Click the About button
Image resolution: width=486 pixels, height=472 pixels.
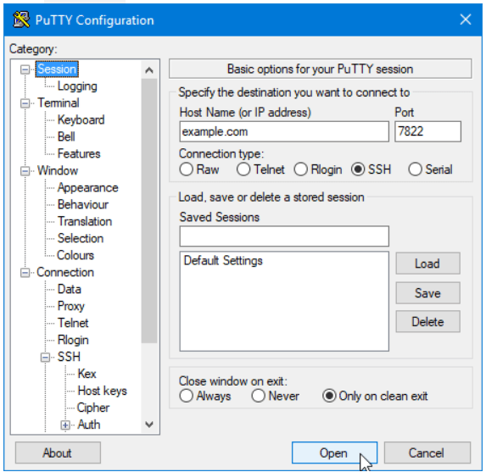58,453
